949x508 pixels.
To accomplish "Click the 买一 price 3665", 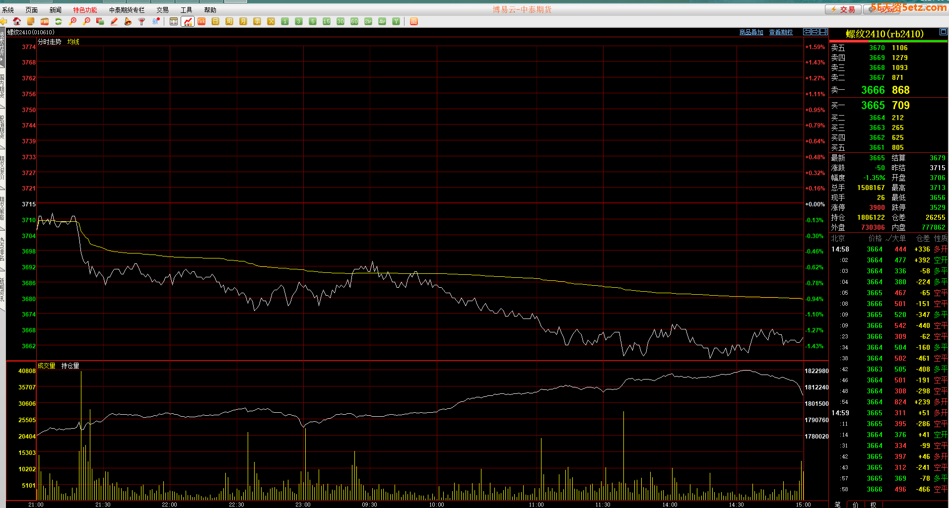I will pyautogui.click(x=873, y=105).
